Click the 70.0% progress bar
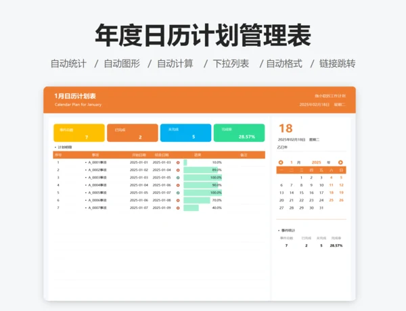Image resolution: width=406 pixels, height=311 pixels. tap(197, 200)
